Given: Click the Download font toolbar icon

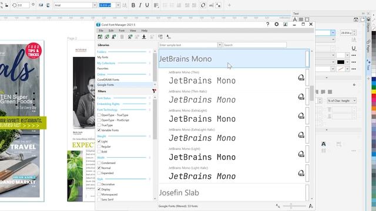Looking at the screenshot, I should pyautogui.click(x=144, y=37).
